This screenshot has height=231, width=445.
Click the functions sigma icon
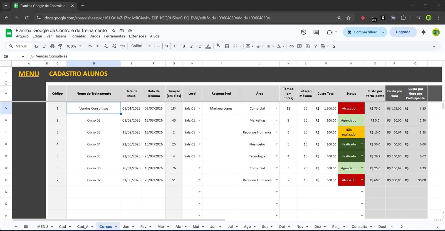point(334,46)
